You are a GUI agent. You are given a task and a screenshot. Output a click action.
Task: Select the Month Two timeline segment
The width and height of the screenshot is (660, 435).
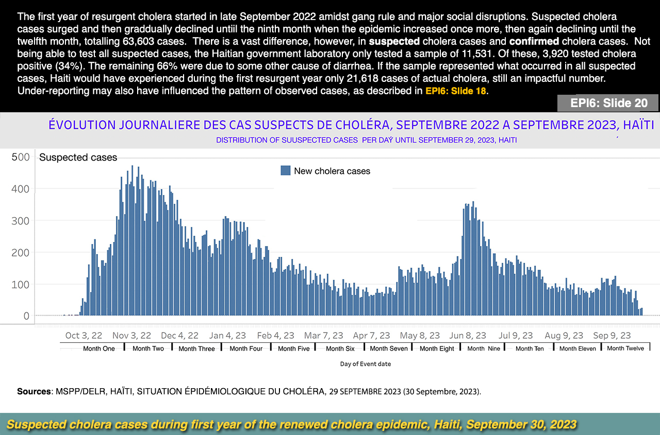pos(148,349)
